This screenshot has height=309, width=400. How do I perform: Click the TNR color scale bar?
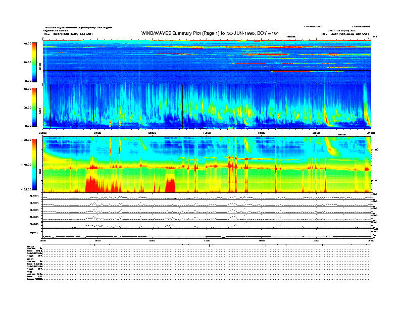click(34, 165)
